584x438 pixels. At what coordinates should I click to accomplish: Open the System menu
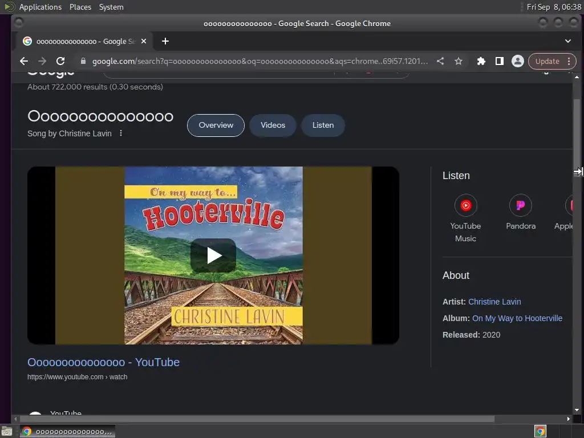tap(111, 7)
